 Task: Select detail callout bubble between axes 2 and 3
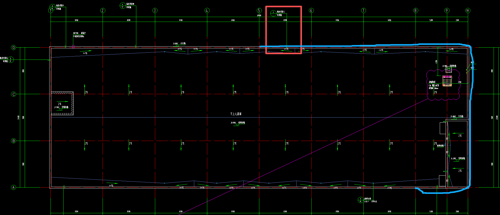123,6
